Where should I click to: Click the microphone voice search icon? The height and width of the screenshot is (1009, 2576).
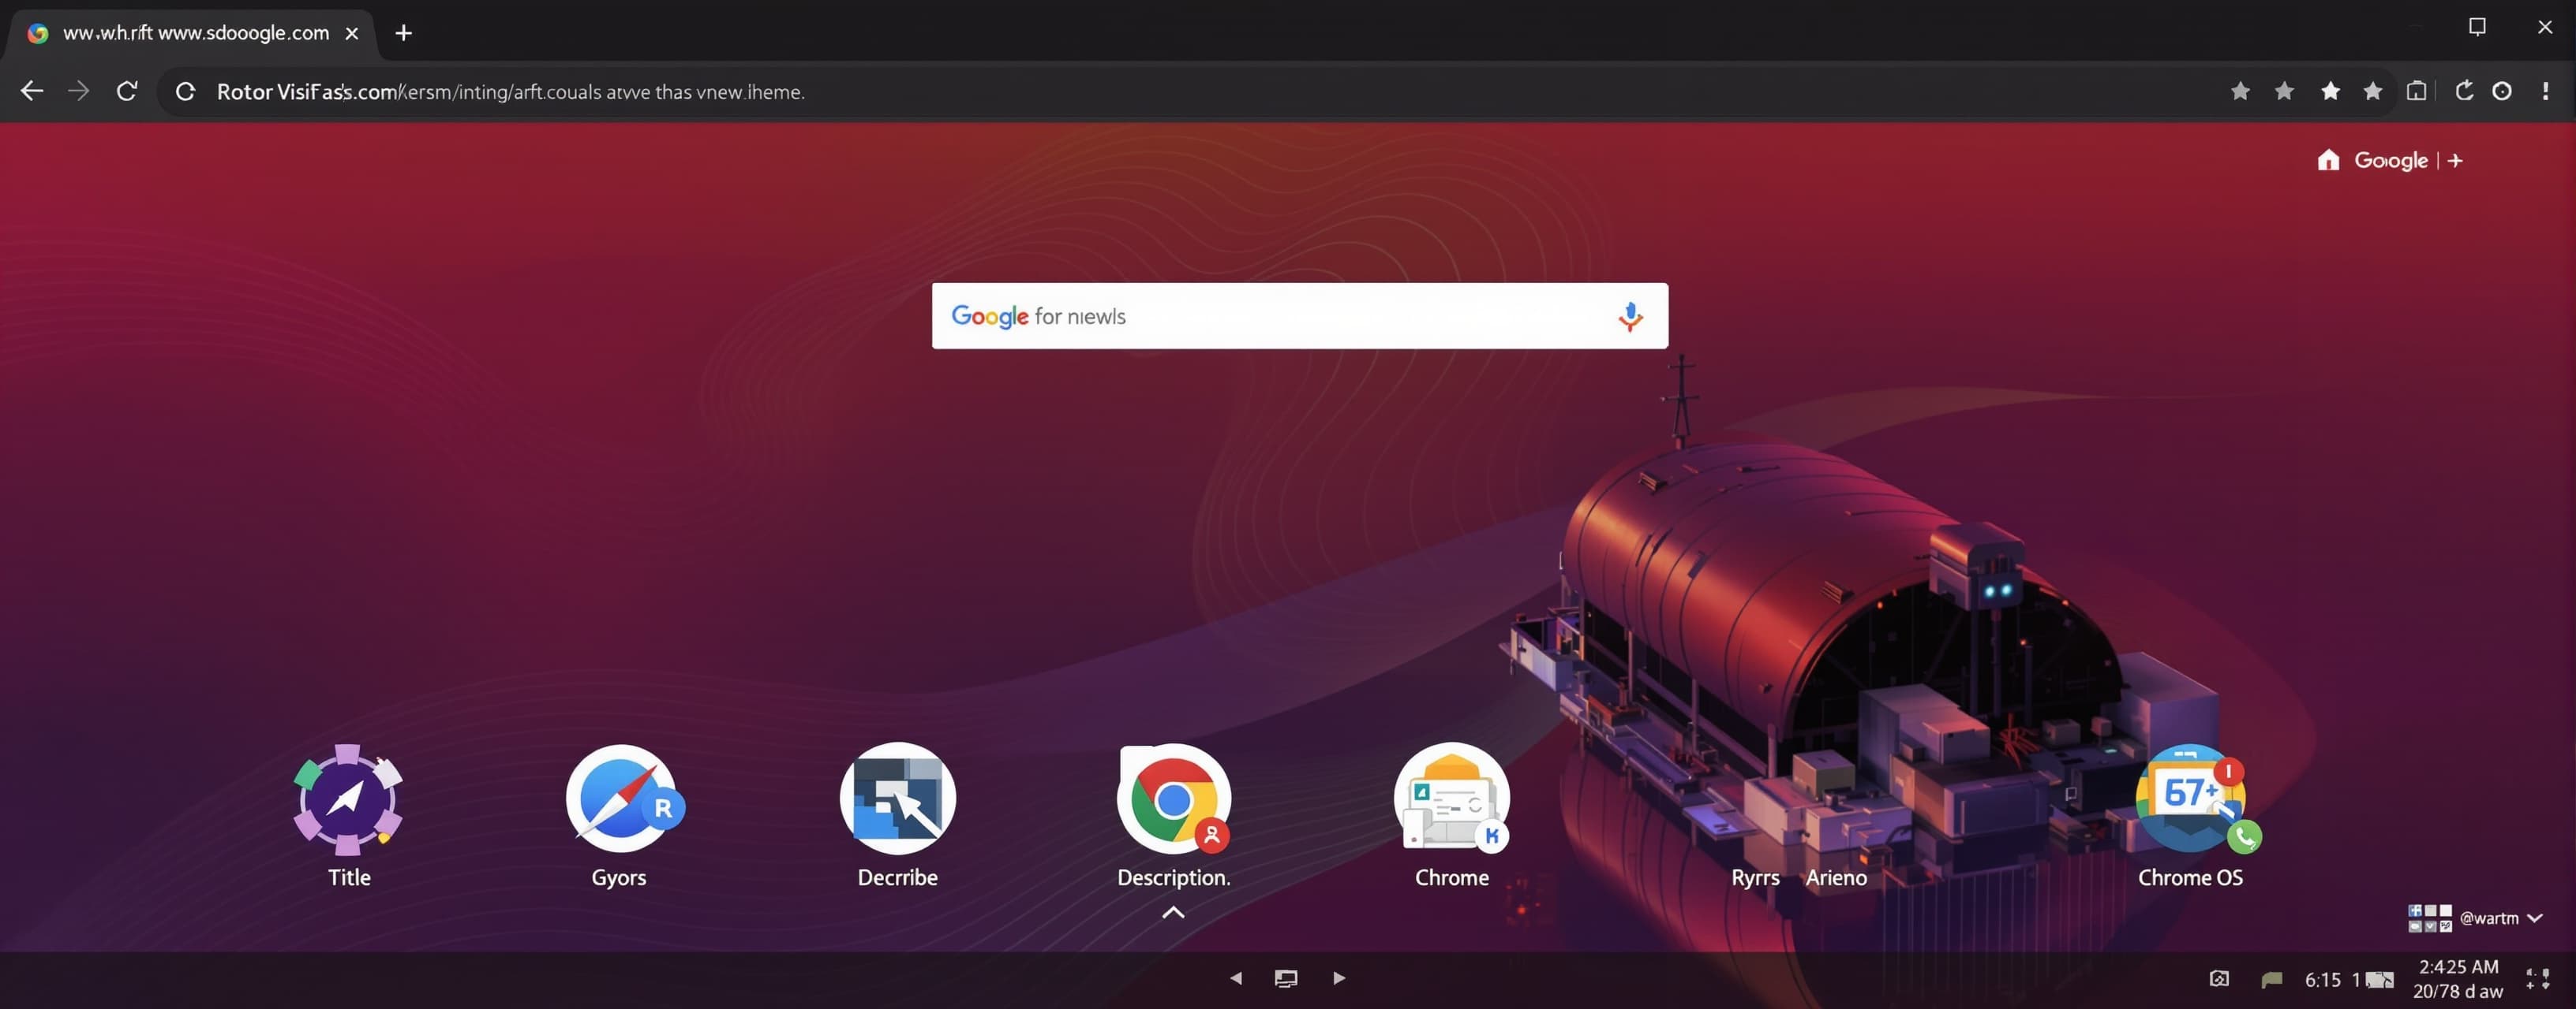coord(1630,317)
